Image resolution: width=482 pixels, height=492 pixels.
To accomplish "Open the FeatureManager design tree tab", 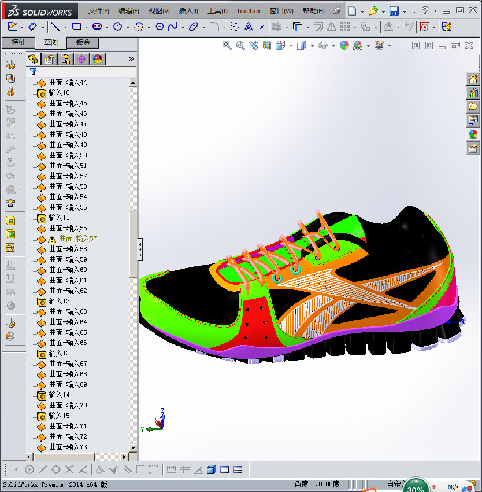I will click(33, 58).
